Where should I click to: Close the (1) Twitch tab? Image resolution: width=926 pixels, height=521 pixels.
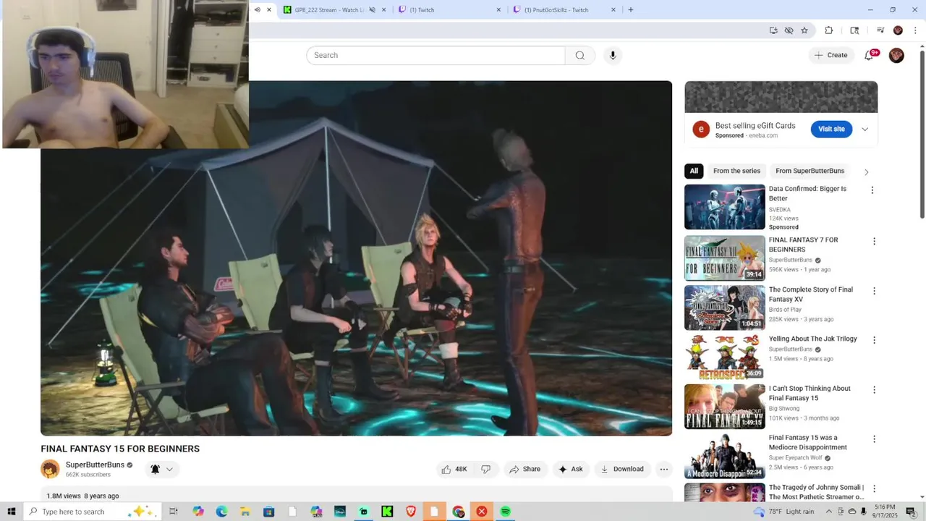(x=498, y=9)
